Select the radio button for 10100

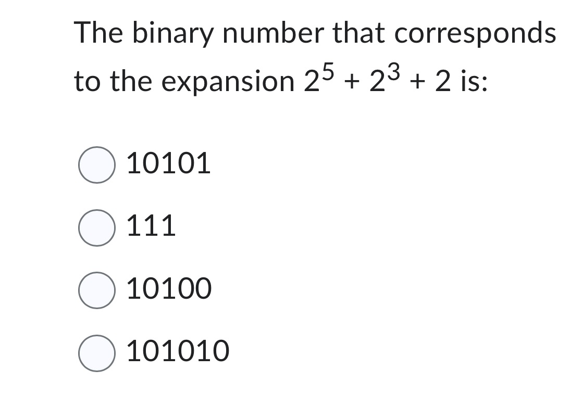point(97,290)
